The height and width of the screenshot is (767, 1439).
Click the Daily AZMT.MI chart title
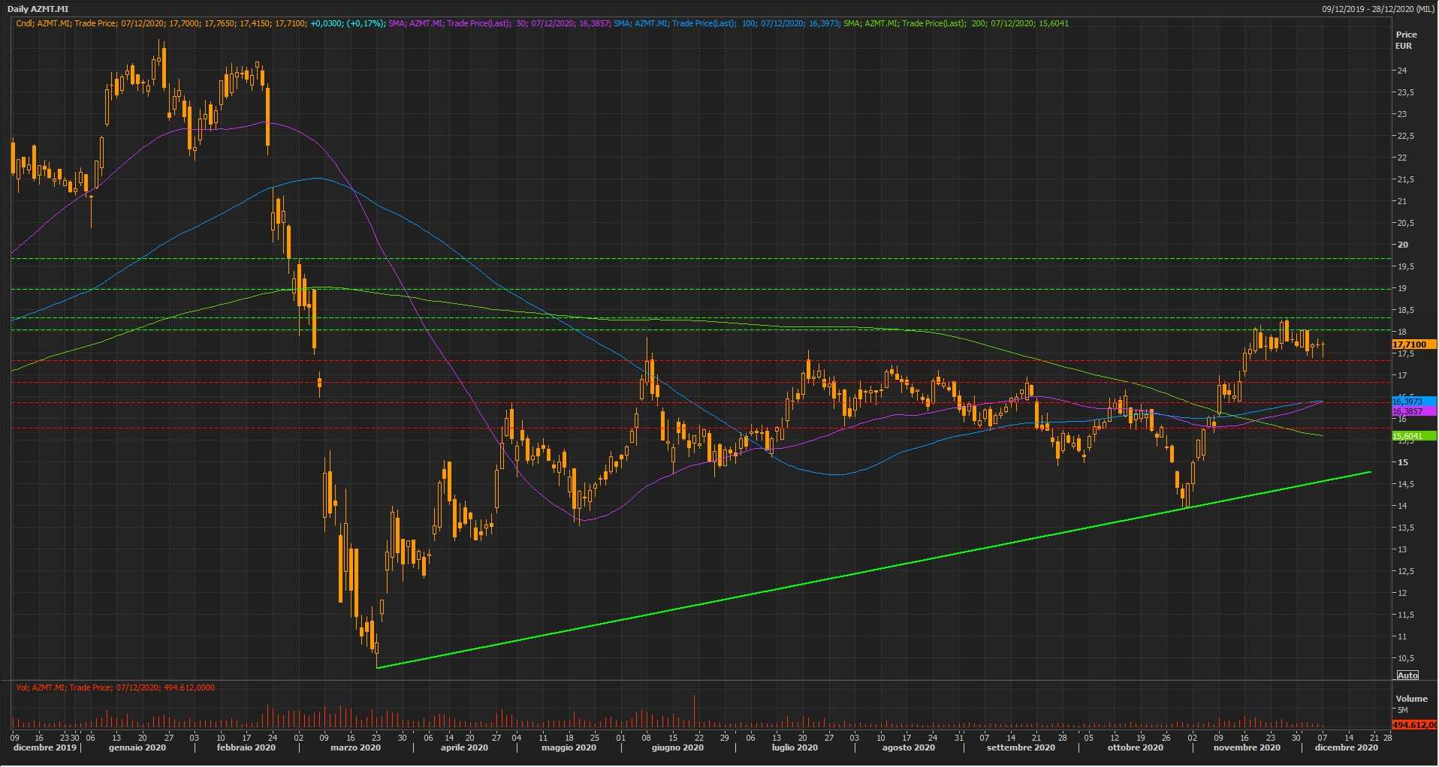coord(40,9)
